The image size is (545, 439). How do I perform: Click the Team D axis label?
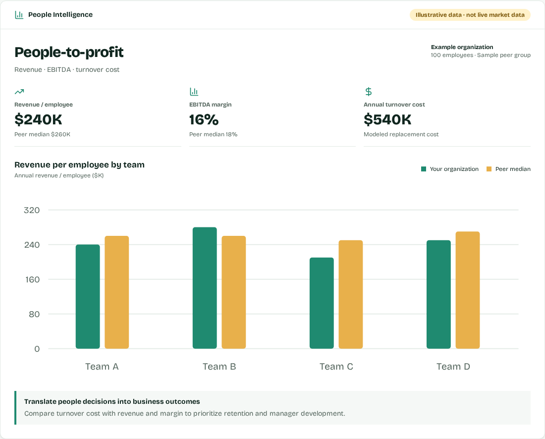pyautogui.click(x=453, y=367)
